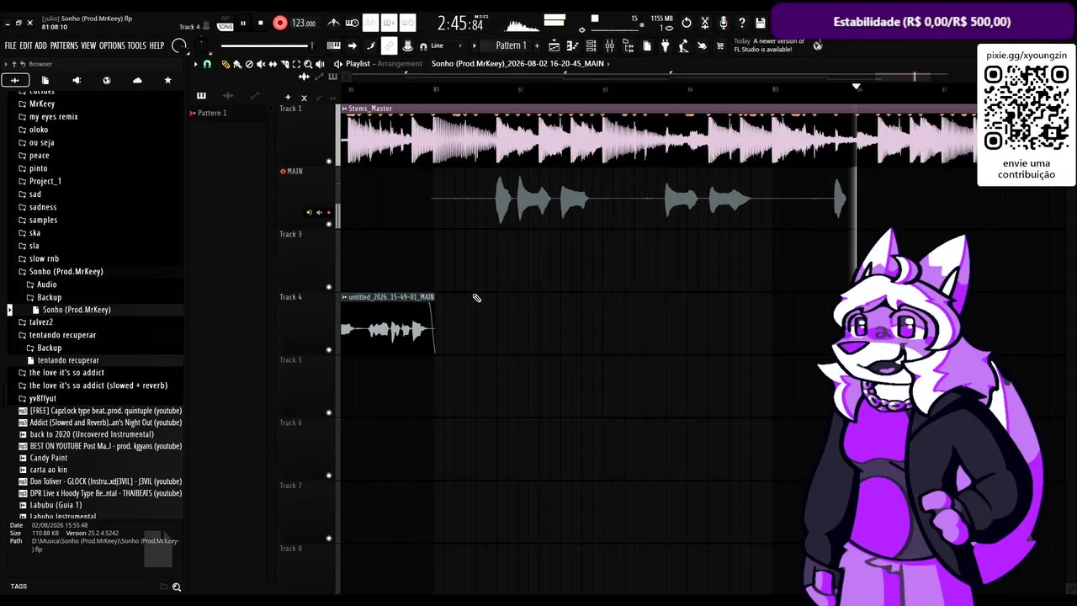Select the Draw pencil tool
This screenshot has width=1077, height=606.
click(225, 64)
